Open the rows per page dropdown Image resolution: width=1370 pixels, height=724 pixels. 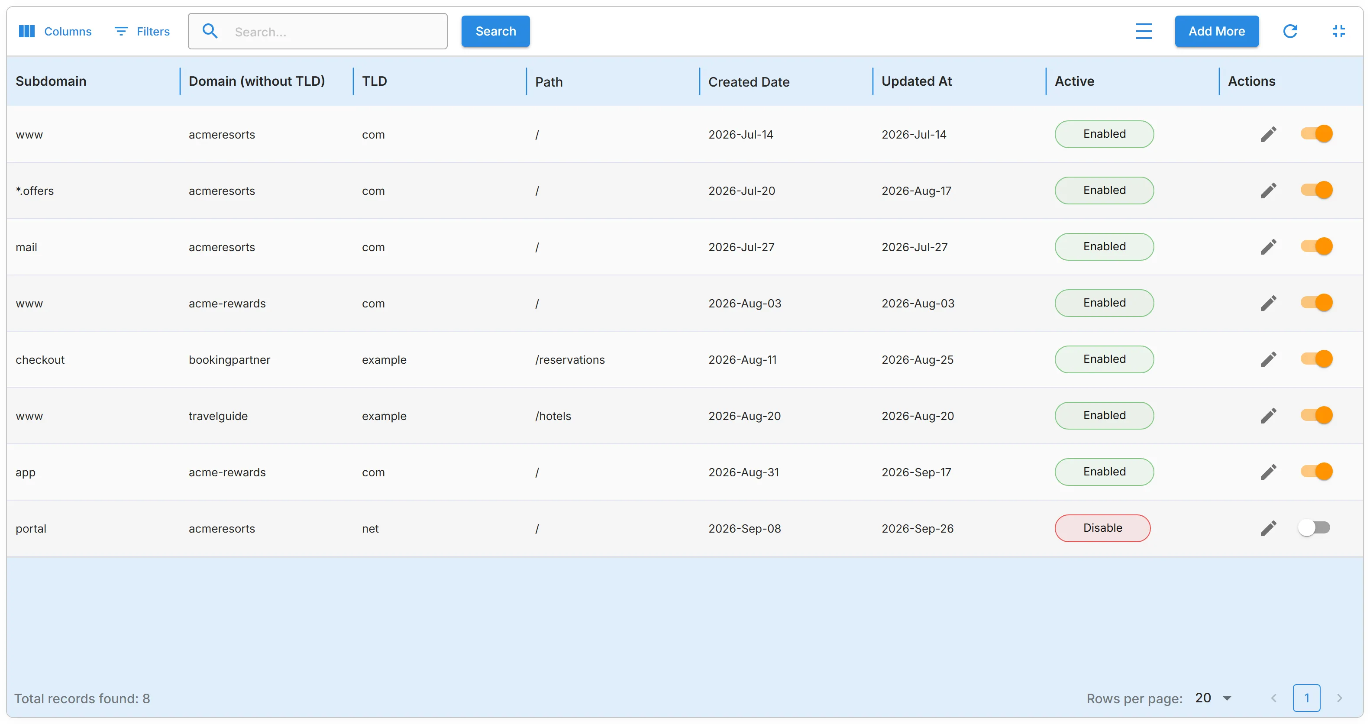1213,698
